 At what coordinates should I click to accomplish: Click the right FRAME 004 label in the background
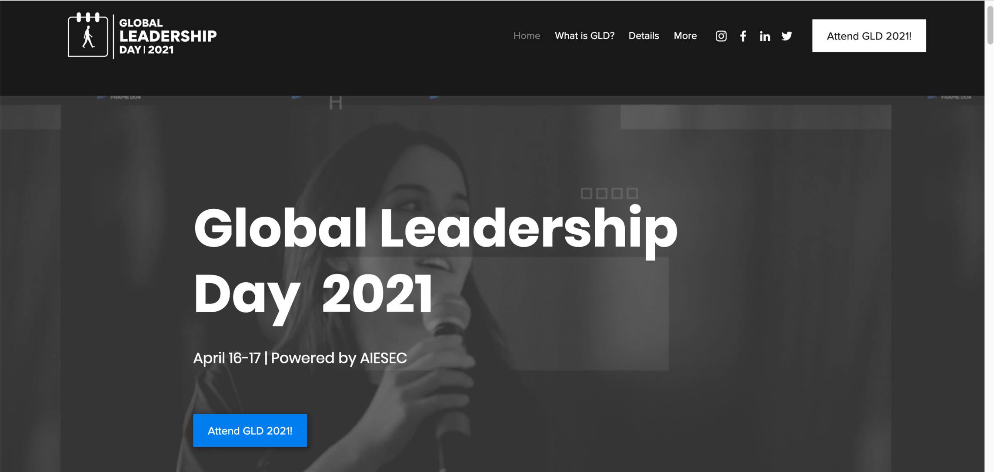956,97
